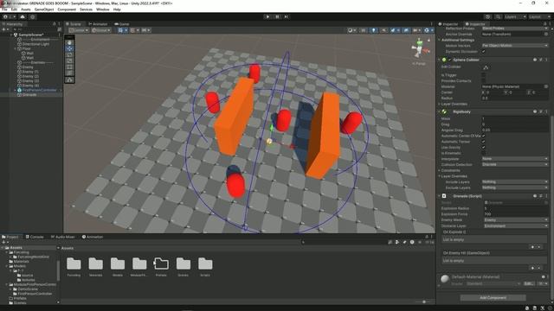Toggle the Is Kinematic checkbox
Viewport: 554px width, 311px height.
point(484,153)
